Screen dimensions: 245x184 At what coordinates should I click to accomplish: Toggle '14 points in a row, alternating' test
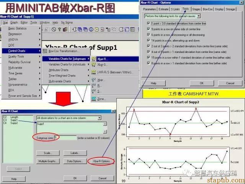149,40
